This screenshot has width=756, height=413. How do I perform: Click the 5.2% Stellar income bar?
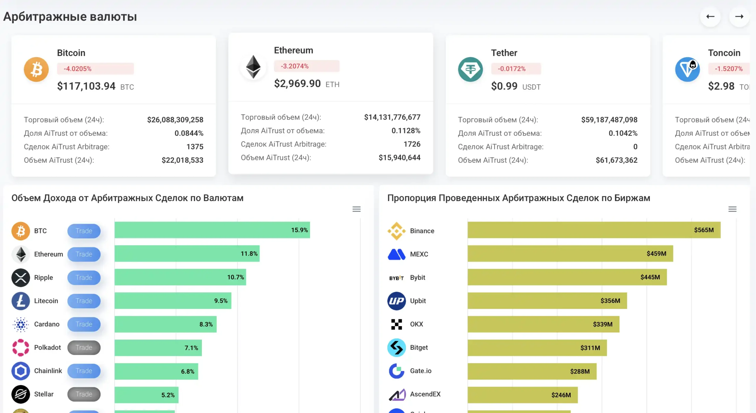tap(146, 395)
